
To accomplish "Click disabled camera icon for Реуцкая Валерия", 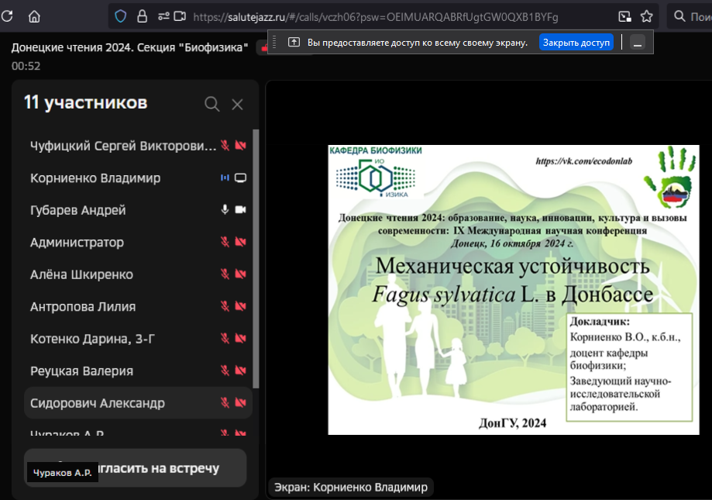I will point(241,371).
